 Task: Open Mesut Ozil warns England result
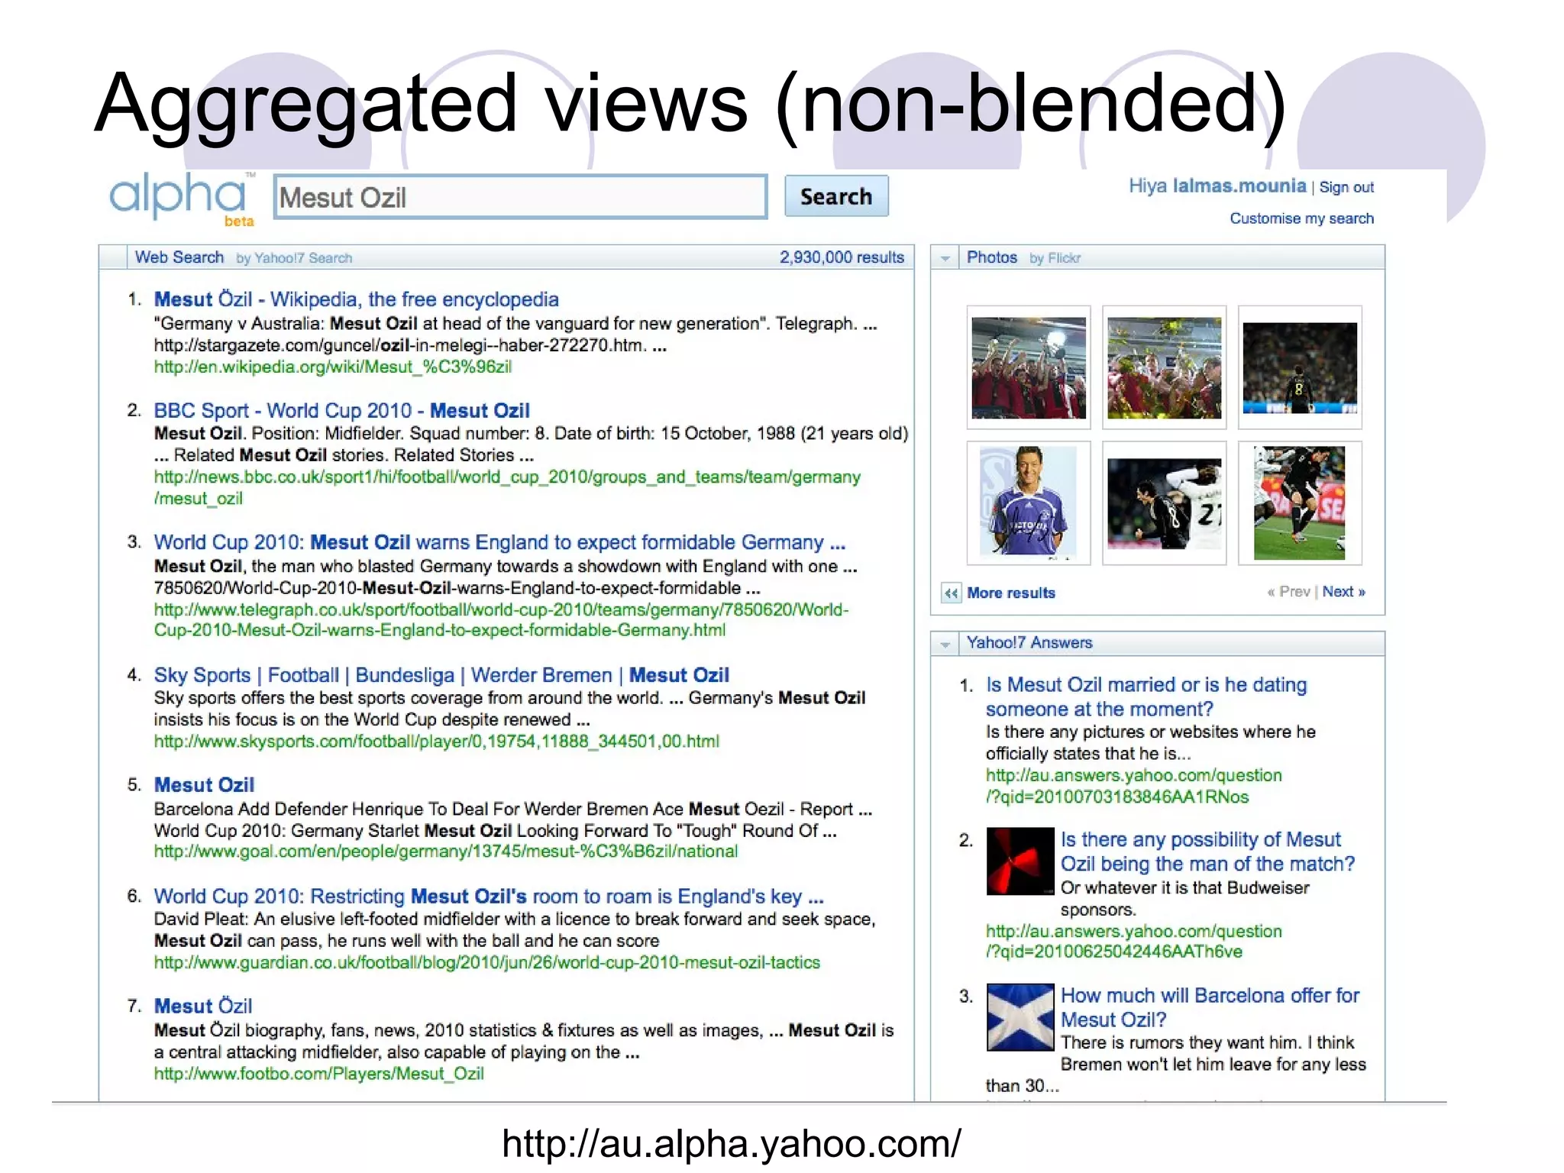pyautogui.click(x=499, y=542)
